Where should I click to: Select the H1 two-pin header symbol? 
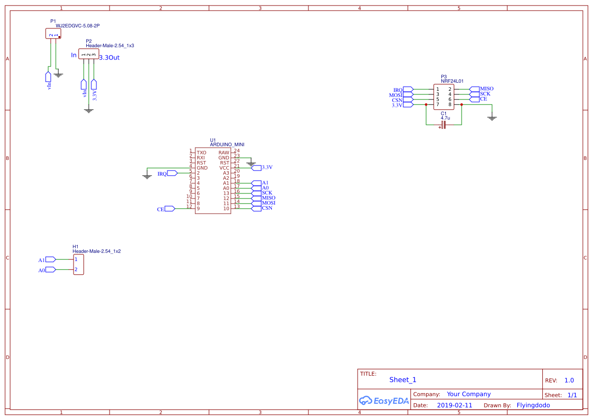[79, 265]
